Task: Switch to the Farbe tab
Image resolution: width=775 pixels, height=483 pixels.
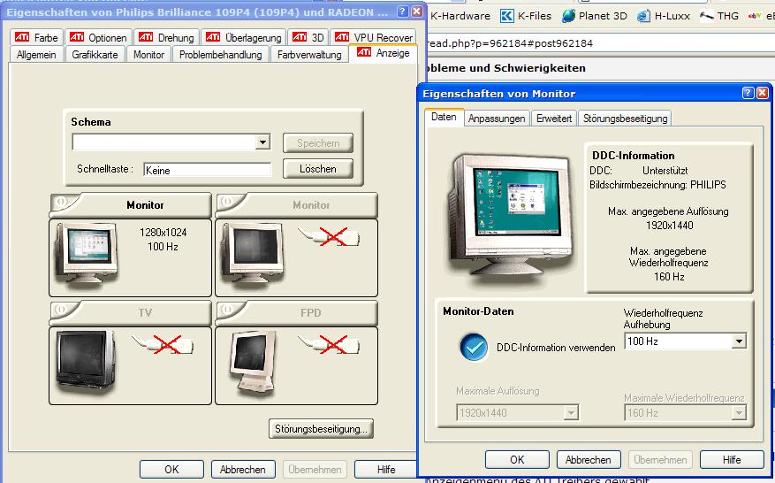Action: [36, 38]
